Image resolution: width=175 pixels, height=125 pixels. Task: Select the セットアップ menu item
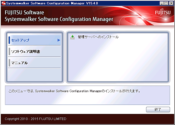pyautogui.click(x=34, y=40)
